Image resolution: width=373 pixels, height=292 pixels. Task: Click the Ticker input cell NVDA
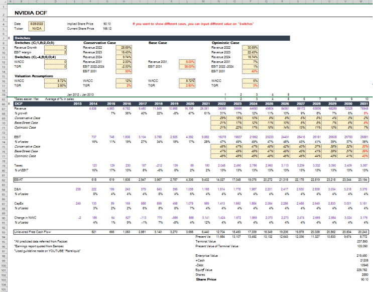(x=36, y=29)
